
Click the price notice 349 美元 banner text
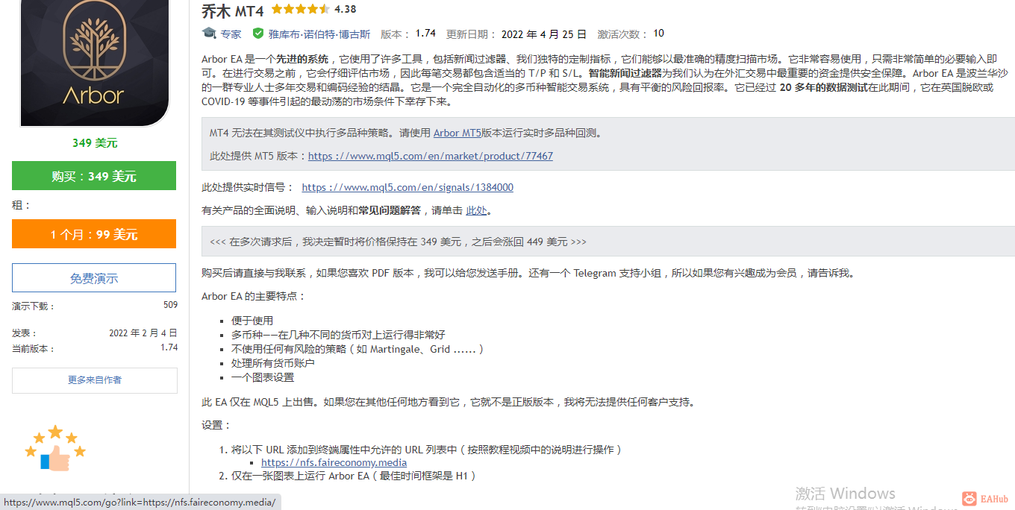(x=398, y=242)
